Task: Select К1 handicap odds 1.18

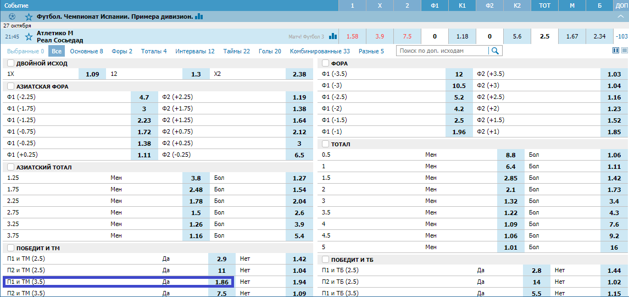Action: [462, 36]
